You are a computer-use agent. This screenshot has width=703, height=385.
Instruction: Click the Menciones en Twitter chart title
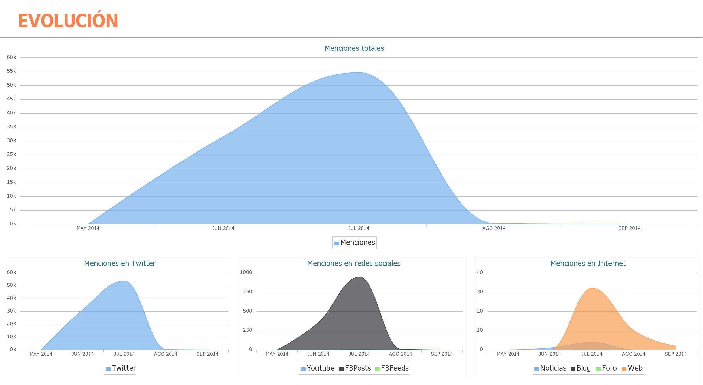click(120, 264)
